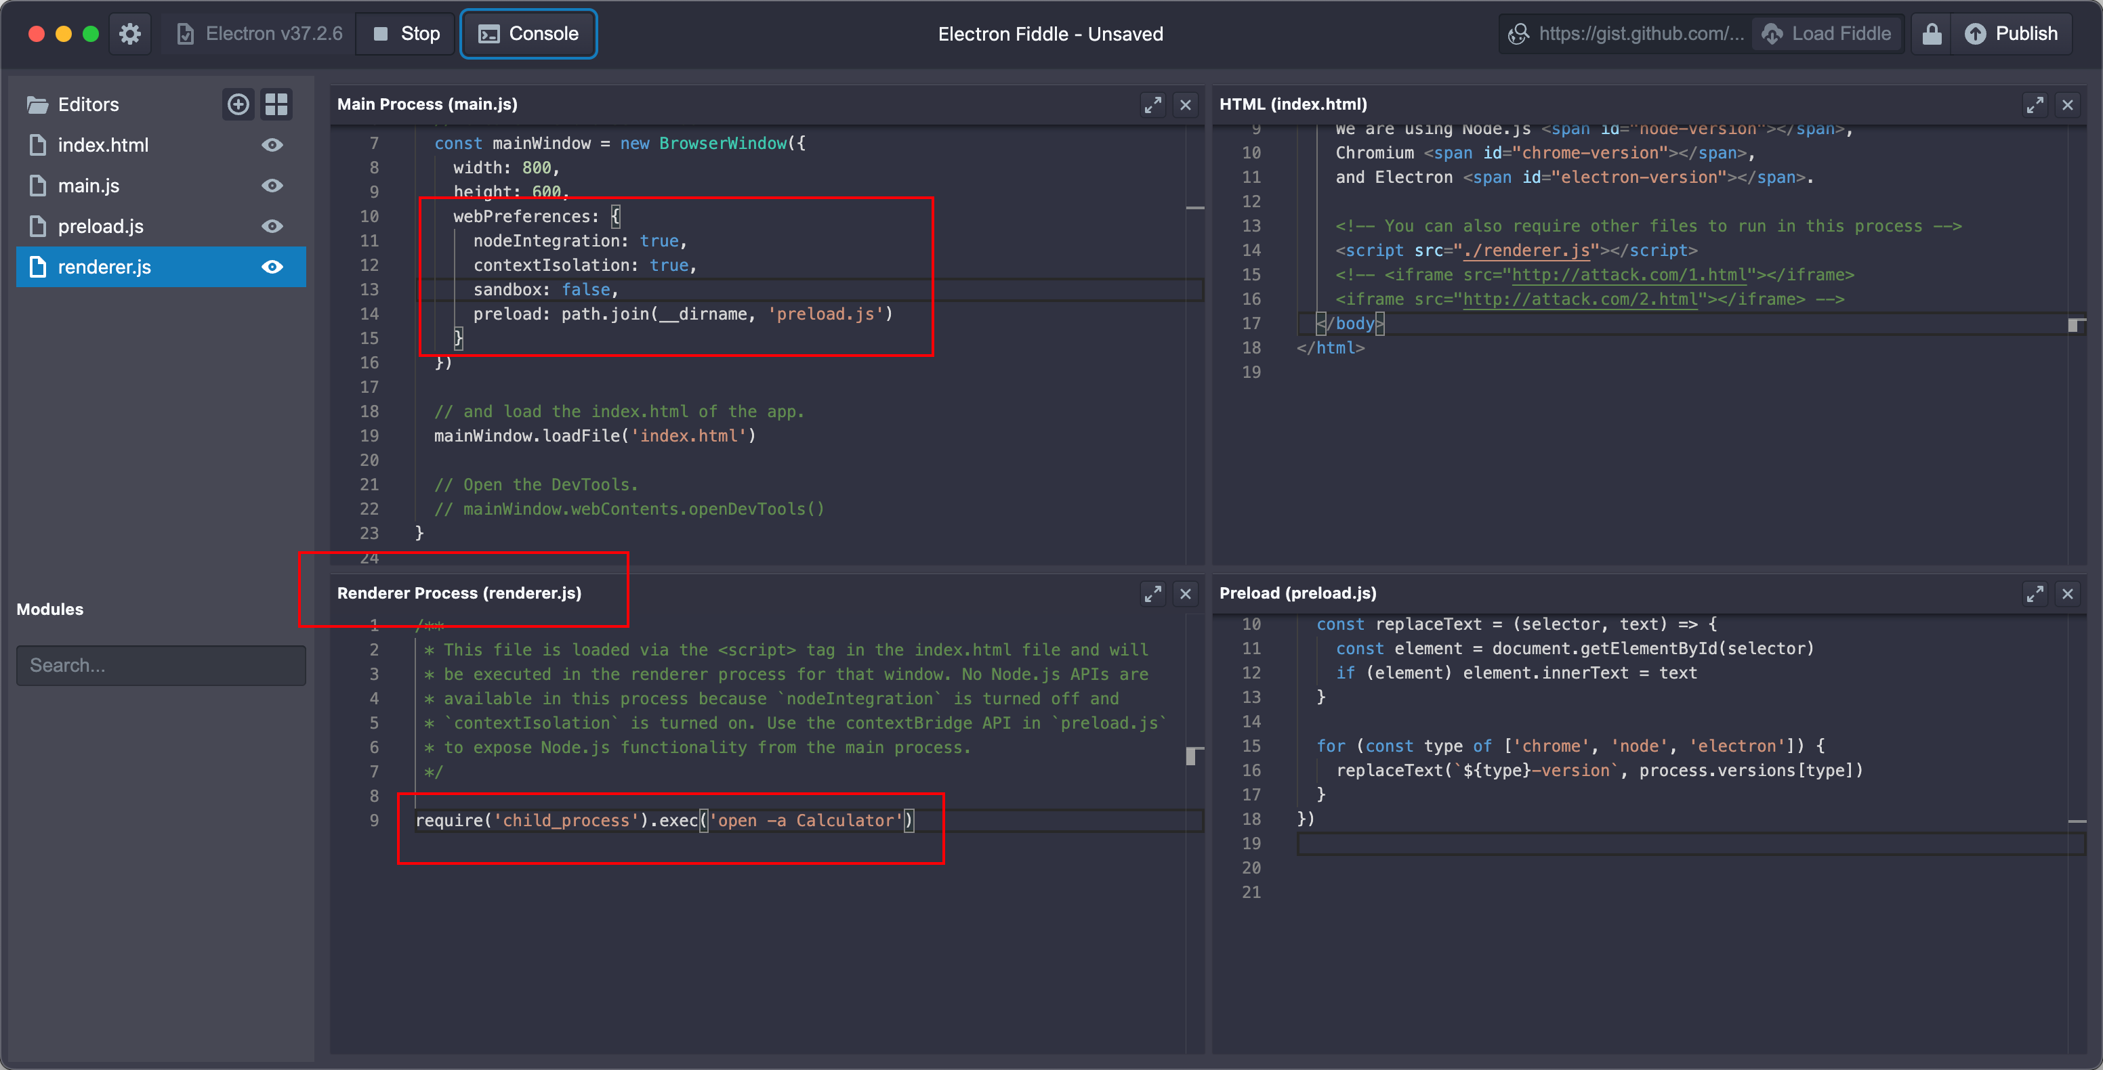Click line number 13 in main.js gutter
The image size is (2103, 1070).
369,290
